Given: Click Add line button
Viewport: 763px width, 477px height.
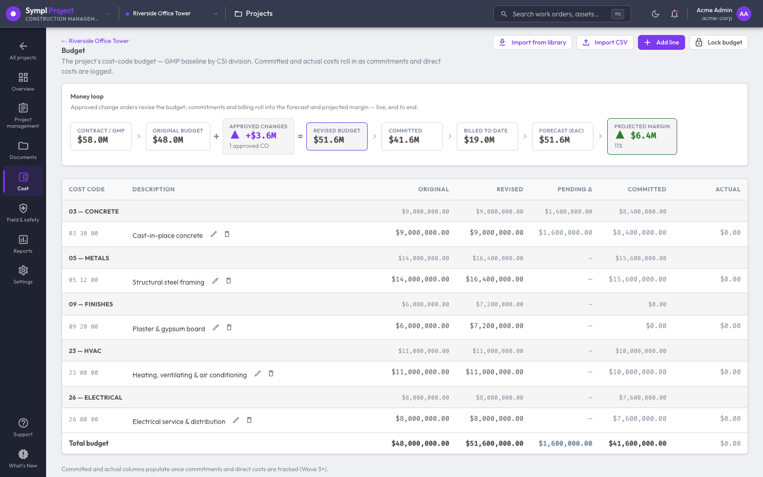Looking at the screenshot, I should [661, 42].
